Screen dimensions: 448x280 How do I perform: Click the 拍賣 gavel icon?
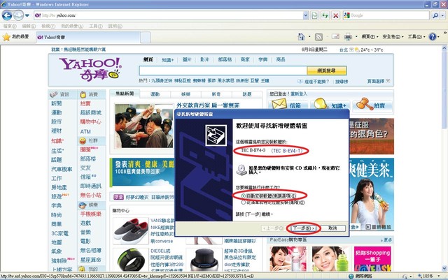[x=364, y=104]
